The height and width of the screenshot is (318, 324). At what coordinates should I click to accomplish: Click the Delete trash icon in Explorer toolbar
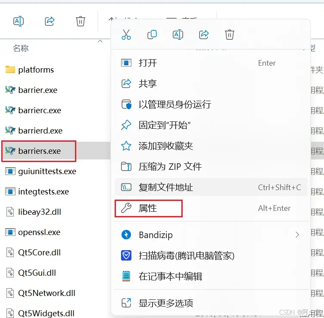(x=81, y=21)
